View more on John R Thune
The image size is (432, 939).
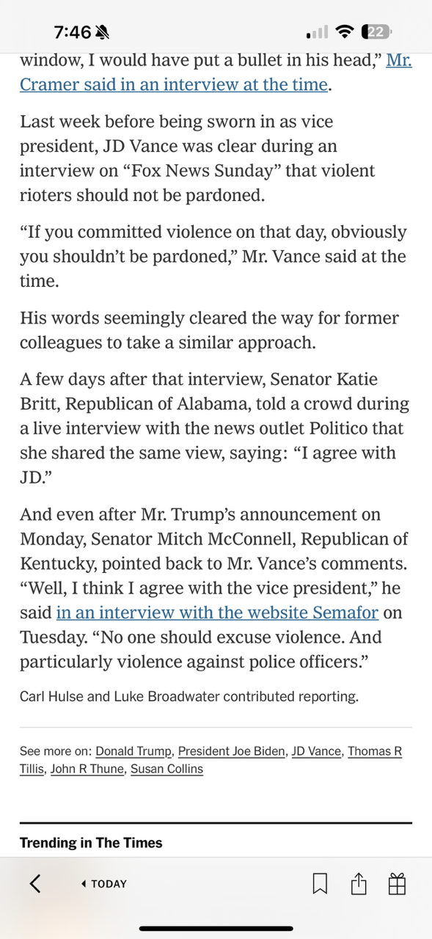coord(87,769)
